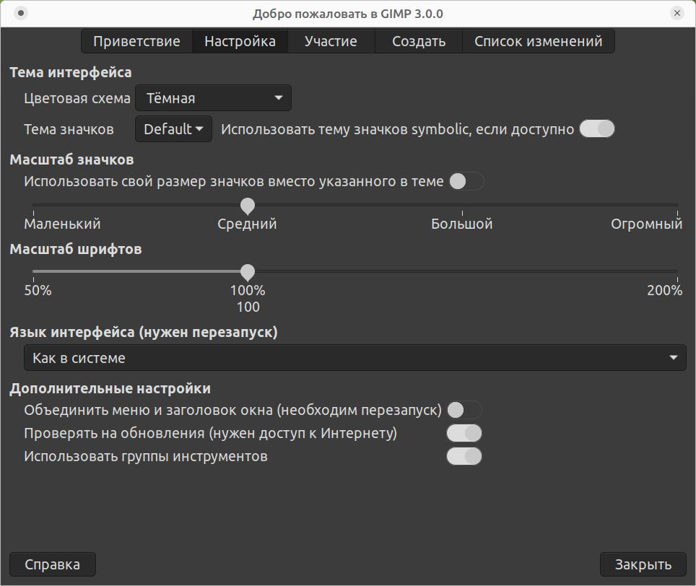Enable custom icon size switch

(x=466, y=182)
